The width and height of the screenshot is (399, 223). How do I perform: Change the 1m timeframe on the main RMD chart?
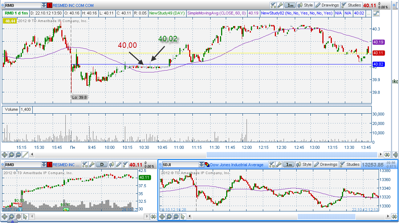(x=290, y=5)
